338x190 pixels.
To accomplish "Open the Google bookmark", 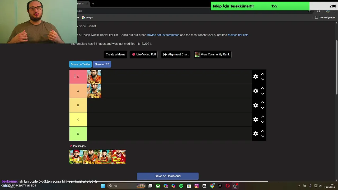I will 87,18.
